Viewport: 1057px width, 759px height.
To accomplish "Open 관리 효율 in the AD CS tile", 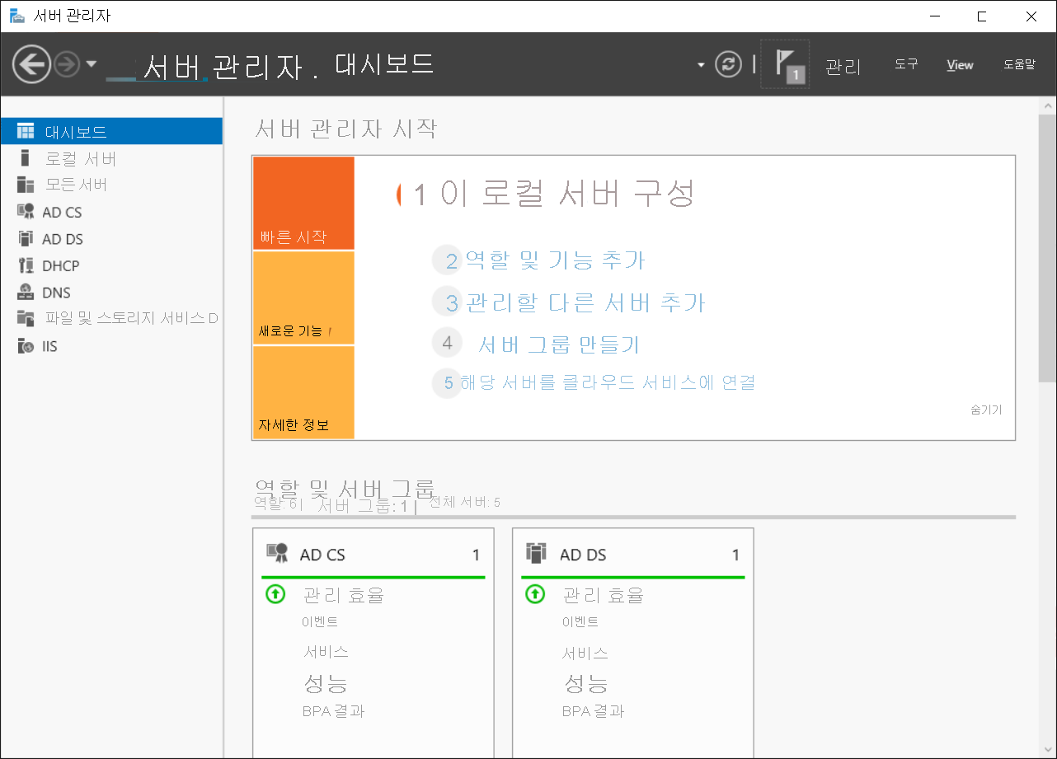I will [344, 595].
